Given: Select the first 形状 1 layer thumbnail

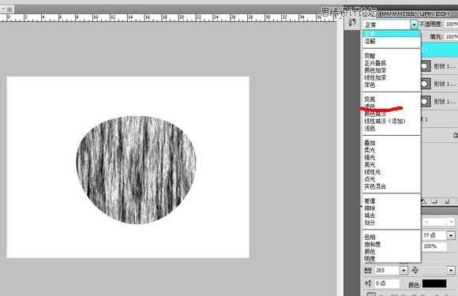Looking at the screenshot, I should [425, 66].
